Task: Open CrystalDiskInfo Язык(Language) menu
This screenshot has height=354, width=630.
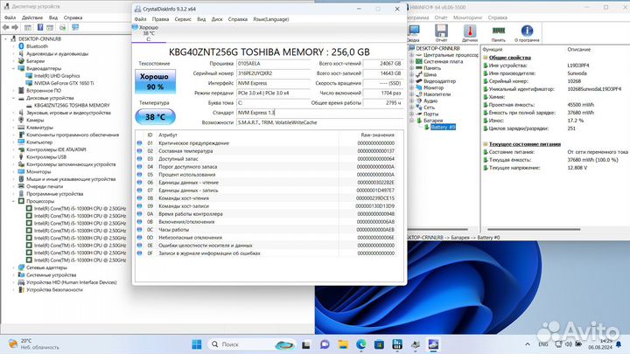Action: point(270,19)
